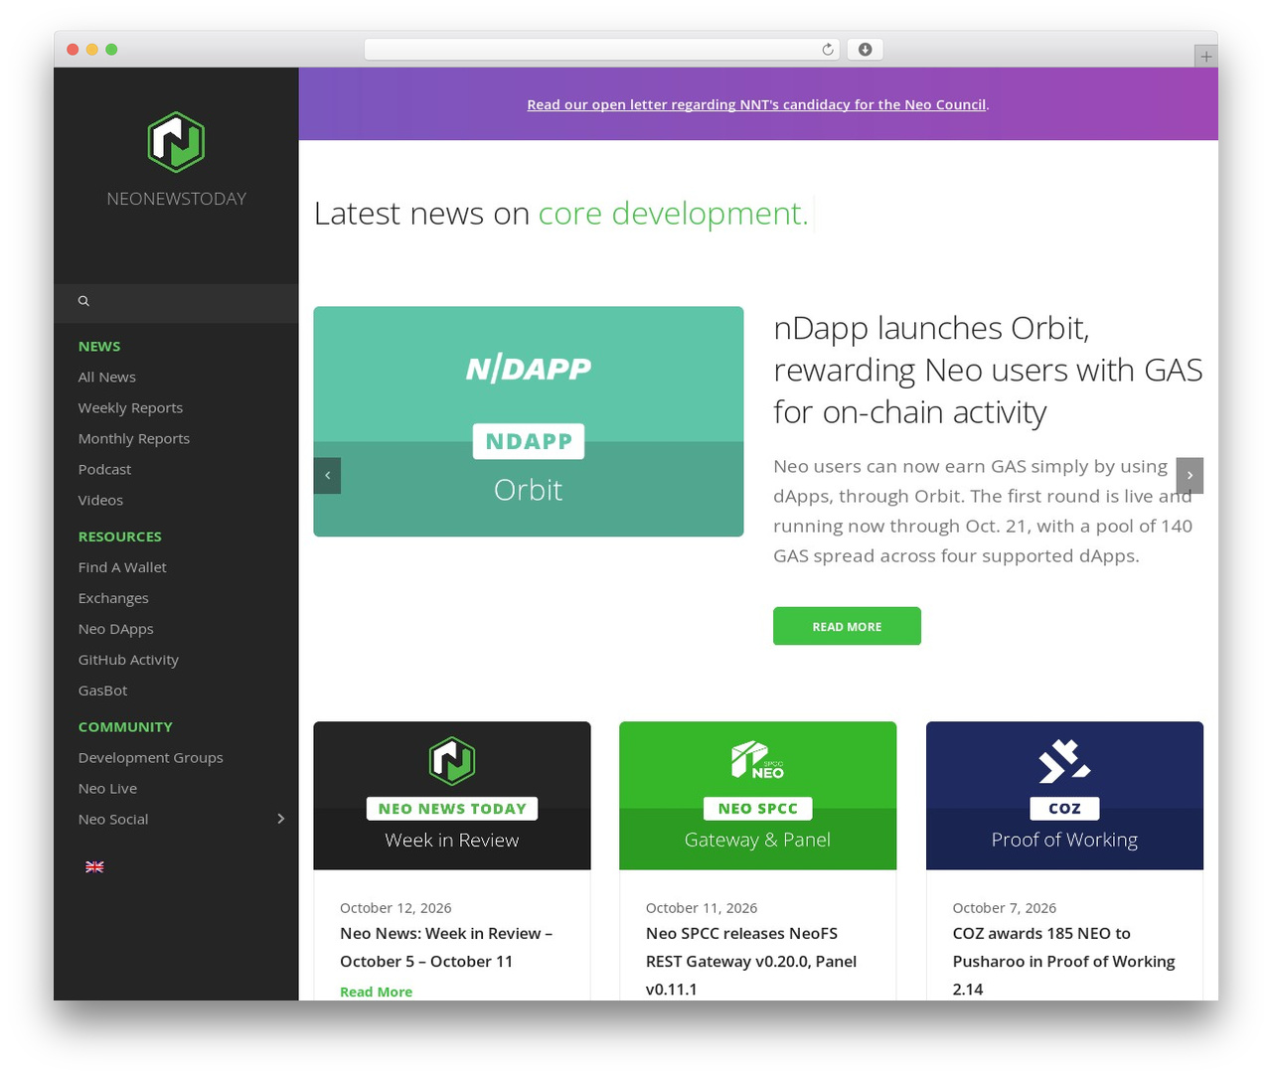Screen dimensions: 1272x1077
Task: Open Exchanges in resources
Action: click(113, 597)
